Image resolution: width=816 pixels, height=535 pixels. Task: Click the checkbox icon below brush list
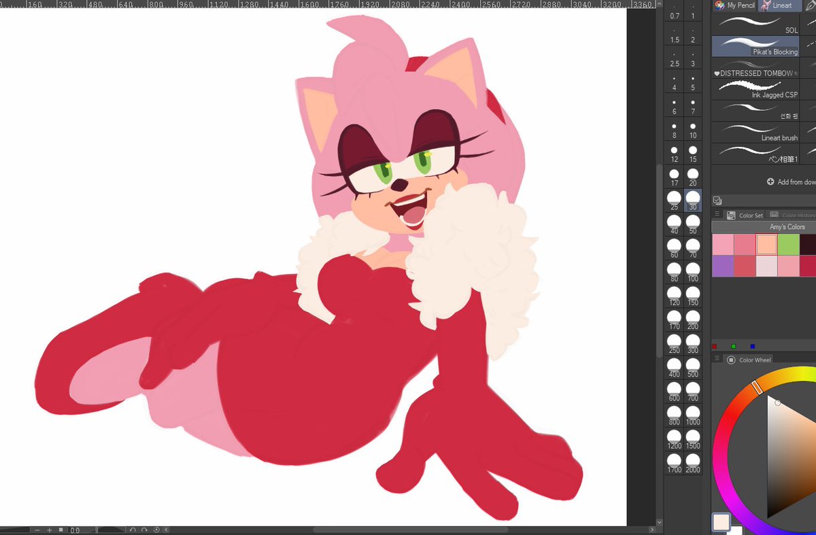pos(717,201)
